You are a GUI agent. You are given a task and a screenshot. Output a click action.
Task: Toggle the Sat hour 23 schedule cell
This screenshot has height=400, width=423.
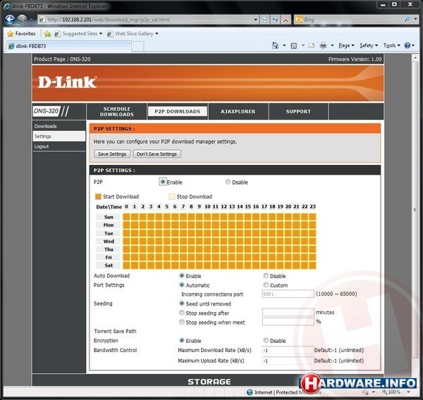point(312,265)
